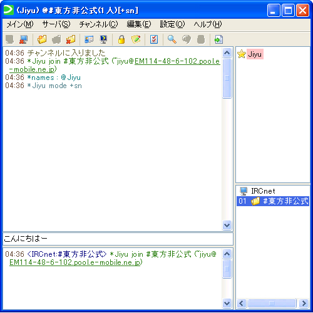
Task: Click the message input field with こんにちはー
Action: tap(118, 239)
